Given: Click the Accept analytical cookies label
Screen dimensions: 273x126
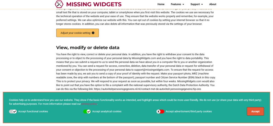Looking at the screenshot, I should tap(107, 111).
